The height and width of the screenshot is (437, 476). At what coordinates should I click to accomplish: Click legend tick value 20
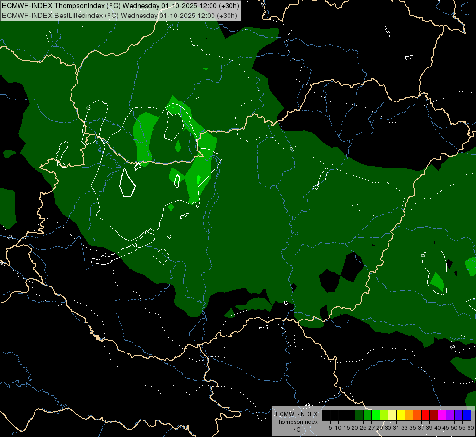(355, 428)
